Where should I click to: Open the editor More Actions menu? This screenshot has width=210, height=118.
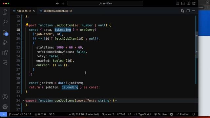point(193,11)
